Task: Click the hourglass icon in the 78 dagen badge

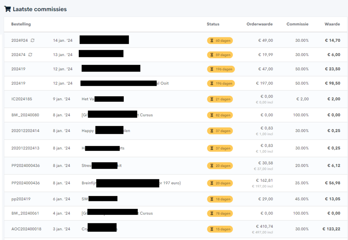Action: point(212,214)
